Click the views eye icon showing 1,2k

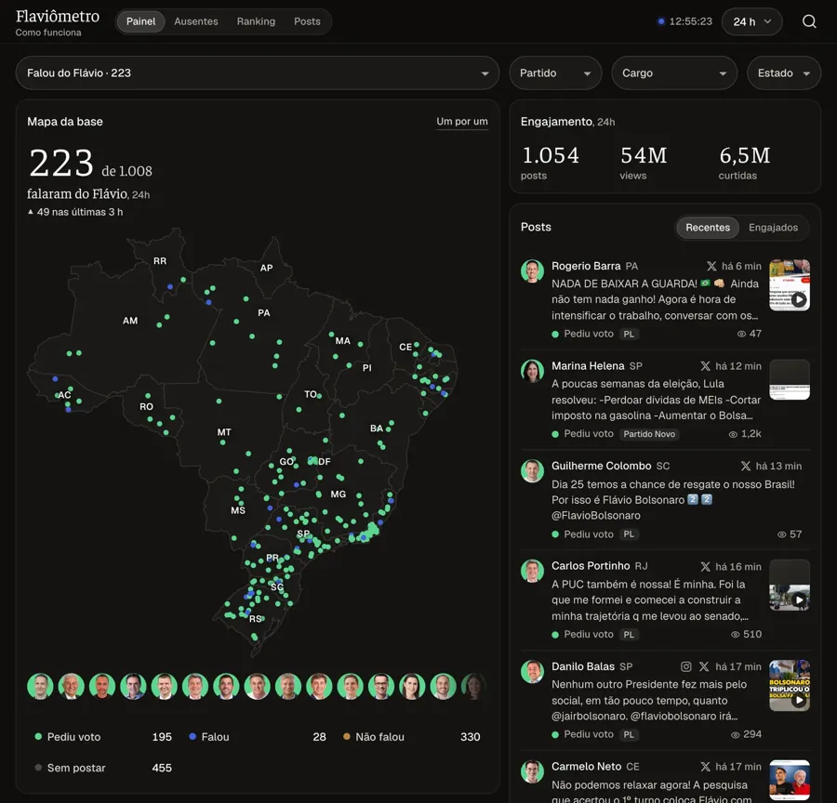tap(733, 434)
